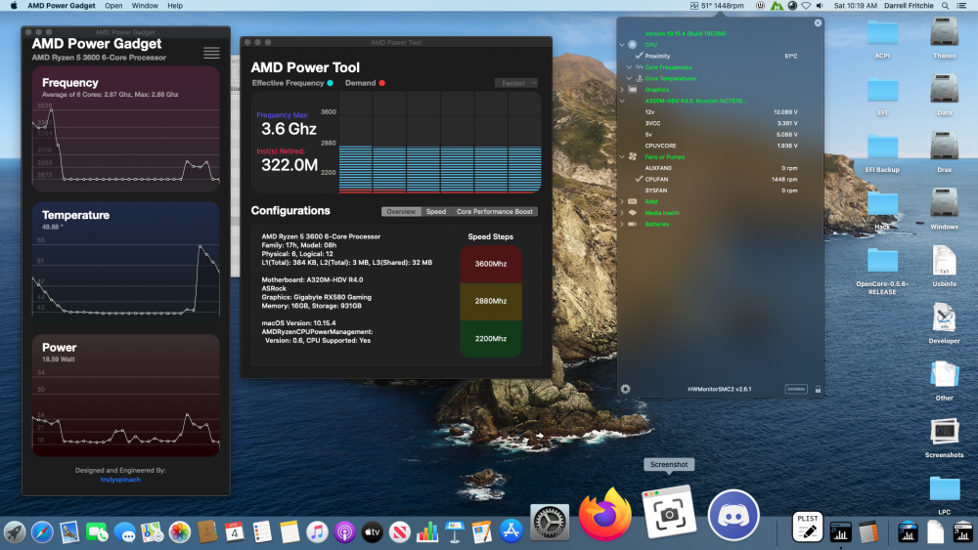Select the EFI Backup folder on the desktop
The height and width of the screenshot is (550, 978).
point(882,153)
